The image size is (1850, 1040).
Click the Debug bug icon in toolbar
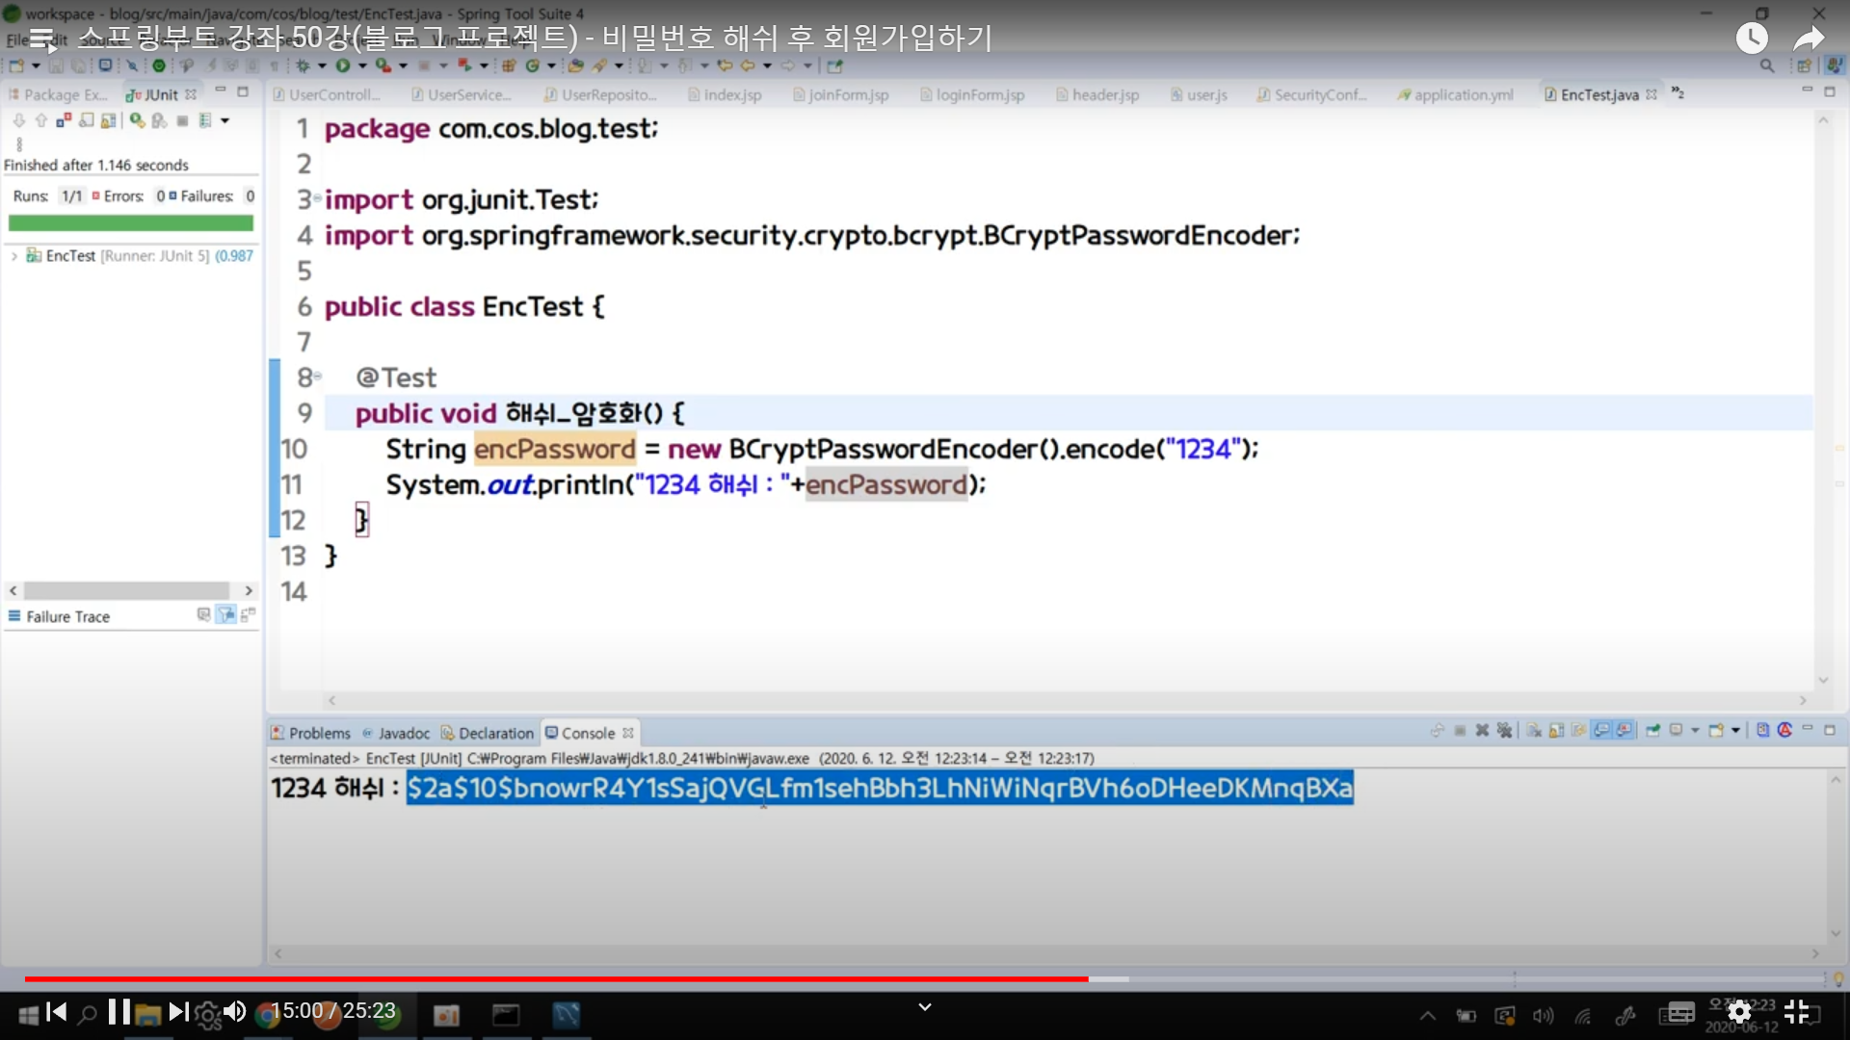point(303,65)
